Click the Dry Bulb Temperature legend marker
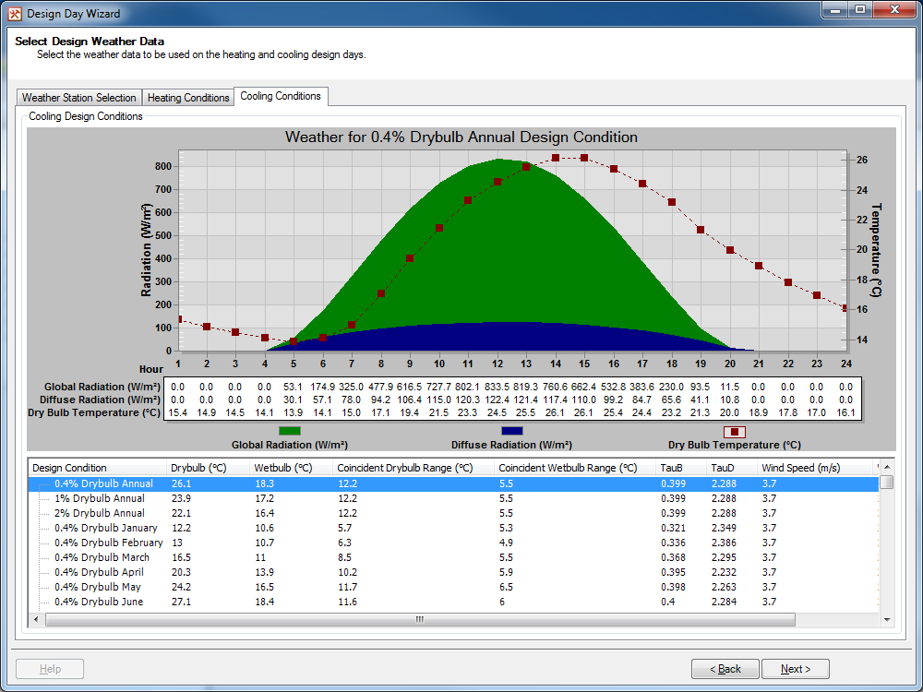923x692 pixels. point(734,432)
